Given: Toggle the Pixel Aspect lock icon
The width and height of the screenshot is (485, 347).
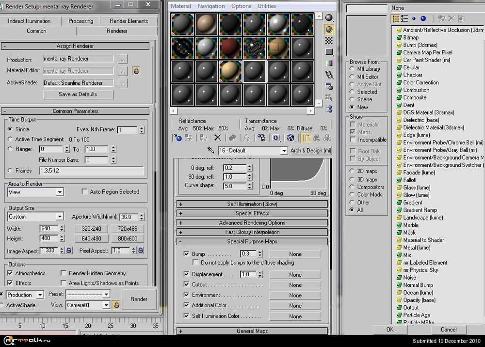Looking at the screenshot, I should pyautogui.click(x=141, y=250).
